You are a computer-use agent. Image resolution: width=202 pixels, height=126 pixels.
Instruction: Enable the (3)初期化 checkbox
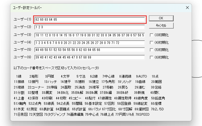[x=151, y=35]
